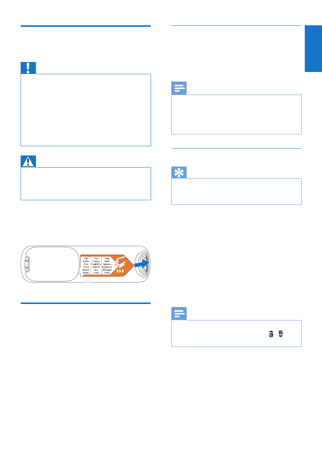The image size is (322, 456).
Task: Click the latch clip on the battery cover
Action: pos(27,265)
